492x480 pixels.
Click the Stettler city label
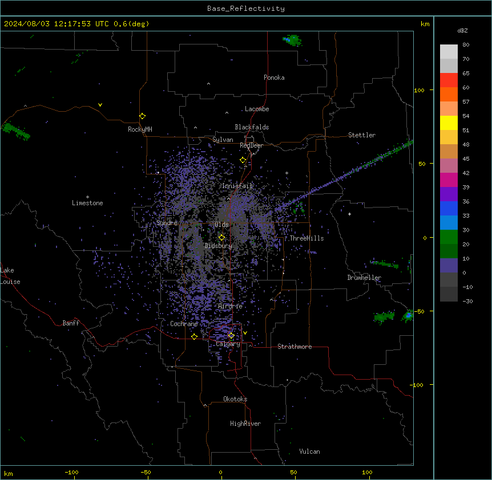(x=362, y=135)
